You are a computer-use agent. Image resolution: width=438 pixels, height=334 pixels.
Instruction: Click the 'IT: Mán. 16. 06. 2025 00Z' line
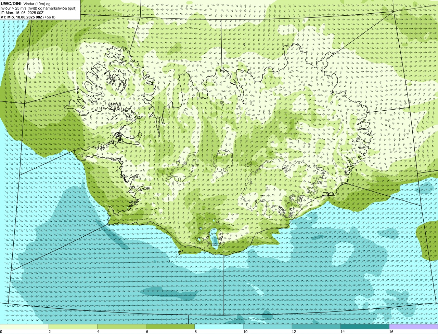[x=22, y=13]
